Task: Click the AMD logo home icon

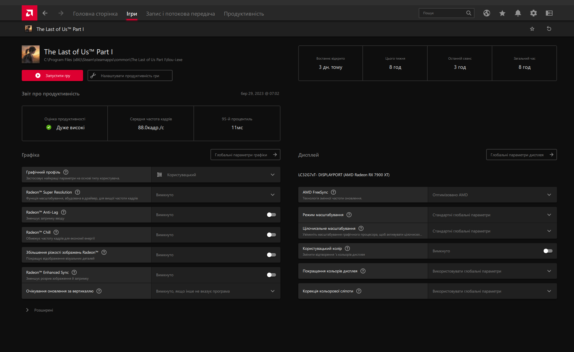Action: point(30,13)
